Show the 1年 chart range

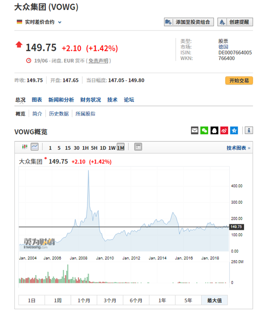click(x=162, y=300)
